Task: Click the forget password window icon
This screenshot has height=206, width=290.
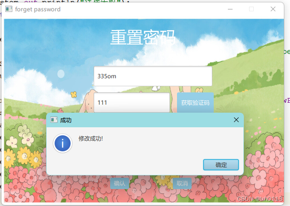Action: pos(8,9)
